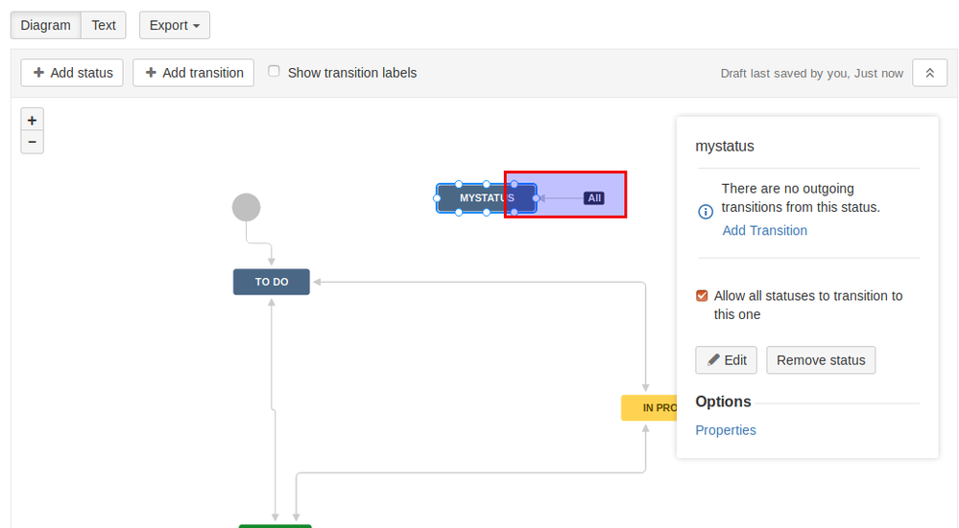Viewport: 959px width, 528px height.
Task: Click the info icon beside no outgoing transitions
Action: (x=706, y=212)
